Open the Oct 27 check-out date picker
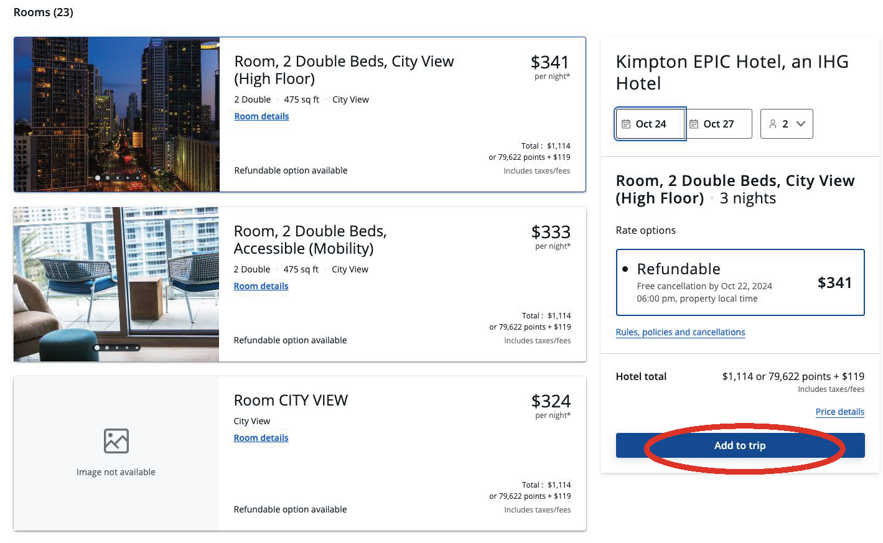The height and width of the screenshot is (543, 883). [x=718, y=123]
